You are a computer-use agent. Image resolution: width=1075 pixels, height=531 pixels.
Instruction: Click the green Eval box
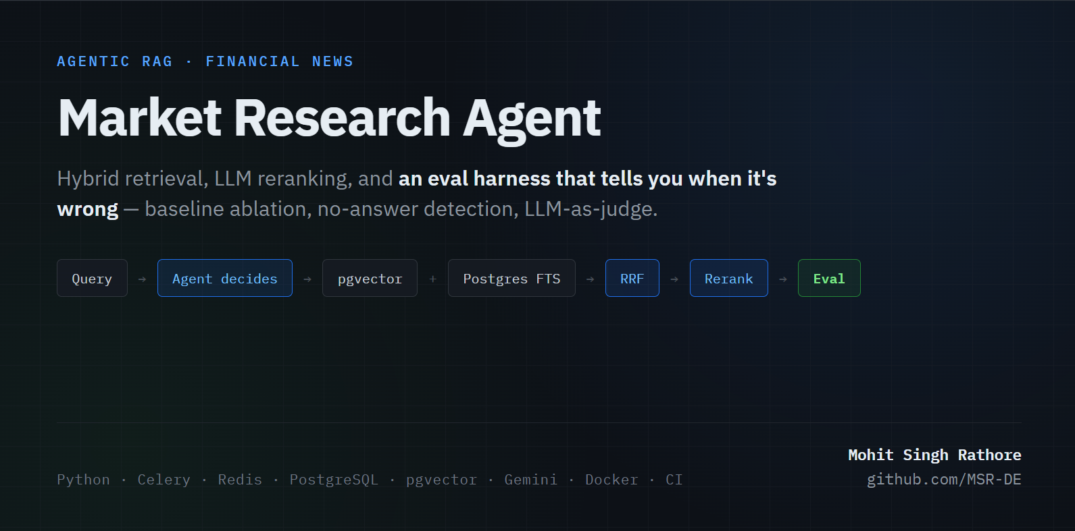[829, 278]
